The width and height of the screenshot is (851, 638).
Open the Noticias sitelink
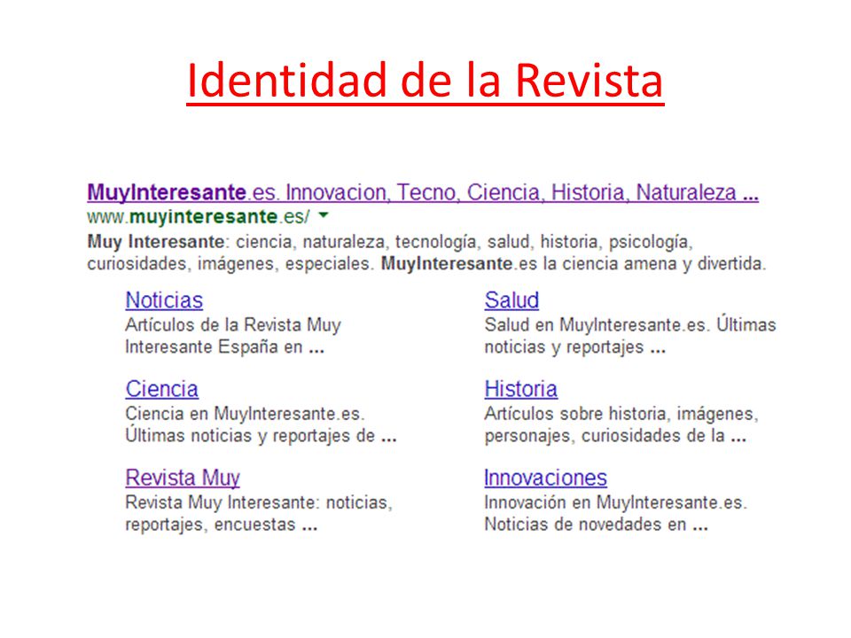tap(164, 300)
